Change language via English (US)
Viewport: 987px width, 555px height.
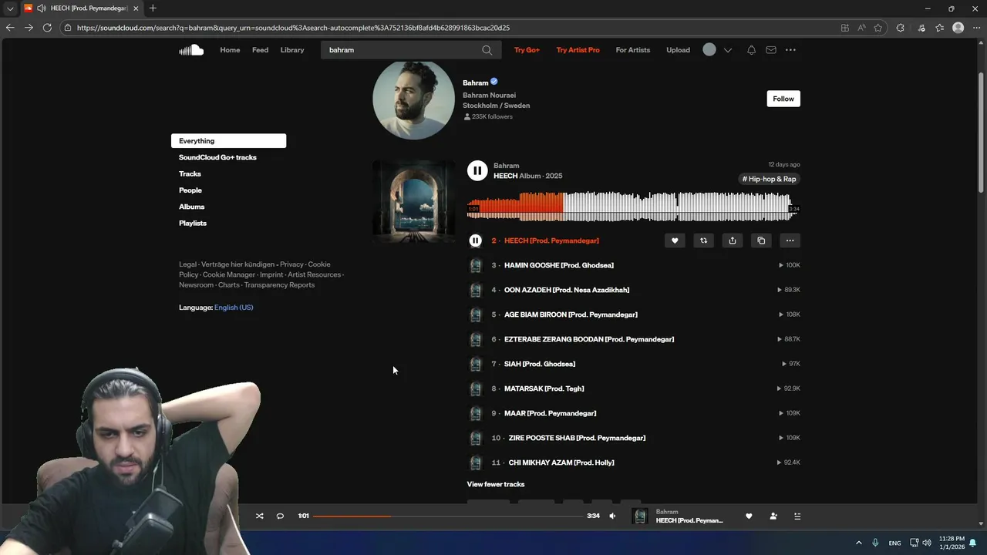[234, 308]
